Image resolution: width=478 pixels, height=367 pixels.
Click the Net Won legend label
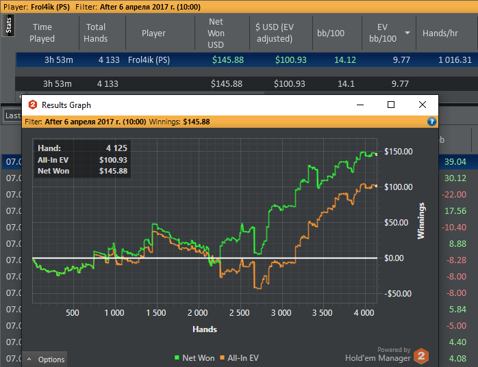tap(199, 358)
